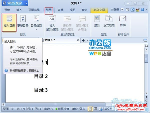Insert a caption with 题注 icon
The width and height of the screenshot is (150, 113).
coord(97,19)
